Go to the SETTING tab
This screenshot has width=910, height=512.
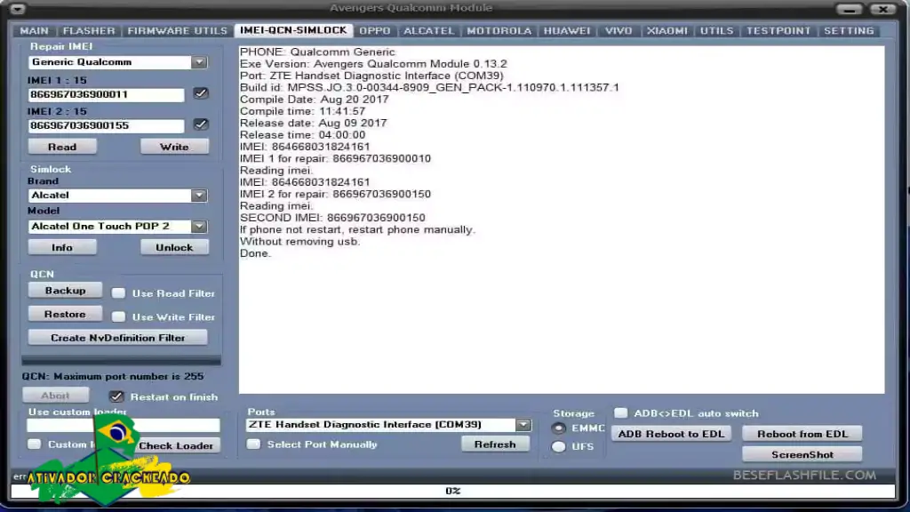point(849,31)
